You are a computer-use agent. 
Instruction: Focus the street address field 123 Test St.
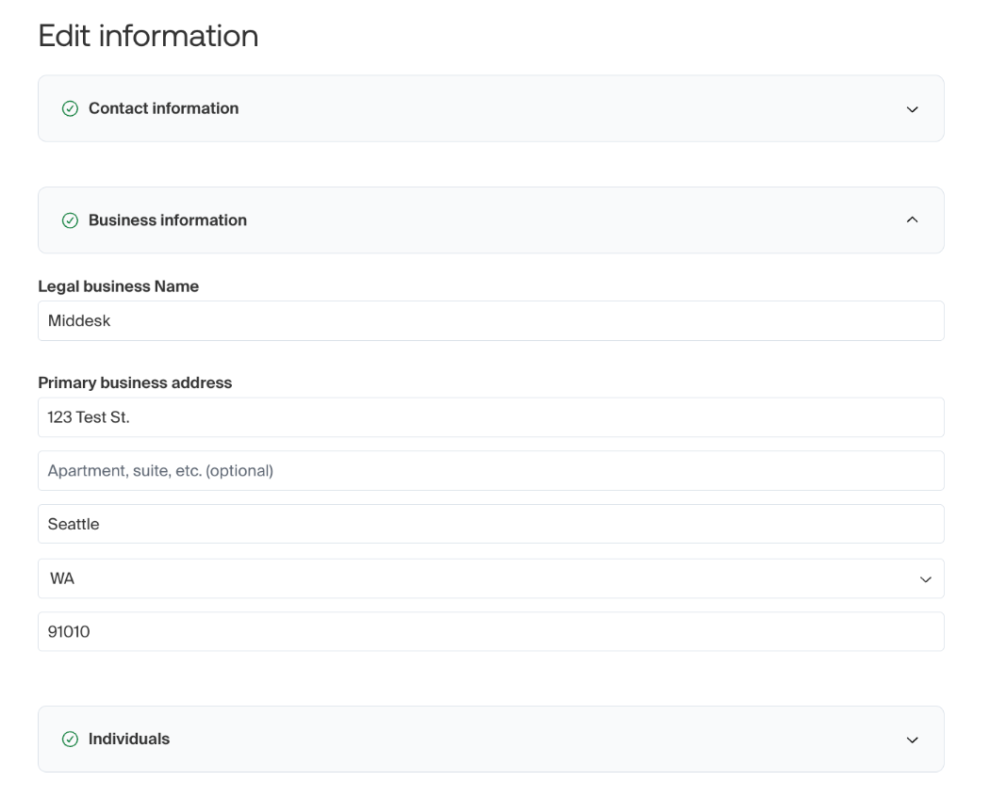(490, 417)
